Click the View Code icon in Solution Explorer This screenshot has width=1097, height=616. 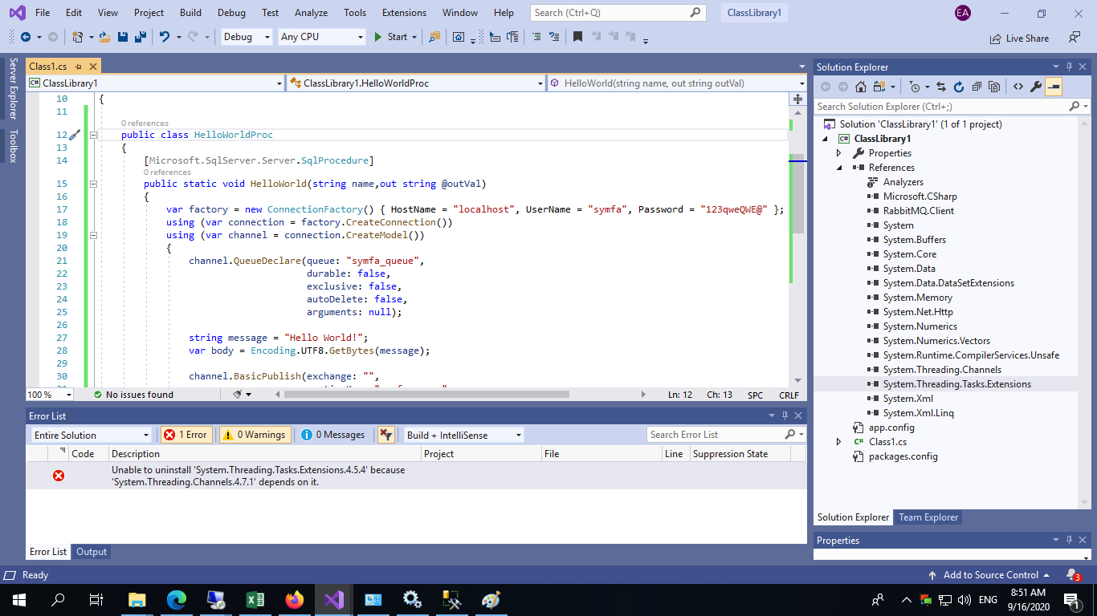click(x=1017, y=87)
